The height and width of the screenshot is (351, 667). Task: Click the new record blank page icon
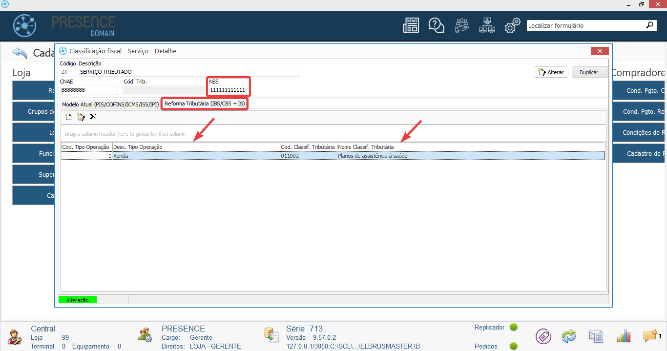[x=69, y=117]
